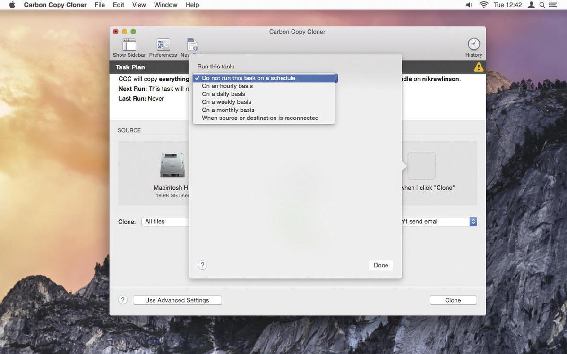
Task: Click the Clone button
Action: (x=453, y=300)
